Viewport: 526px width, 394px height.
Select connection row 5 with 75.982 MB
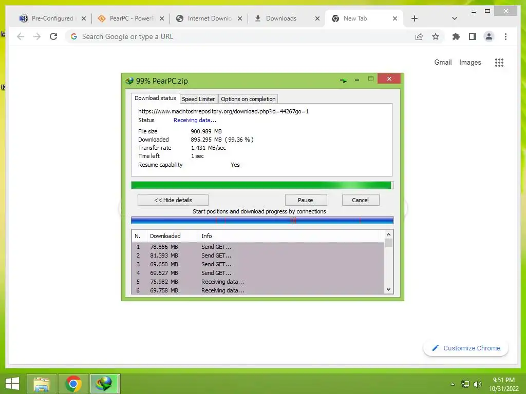(x=258, y=282)
